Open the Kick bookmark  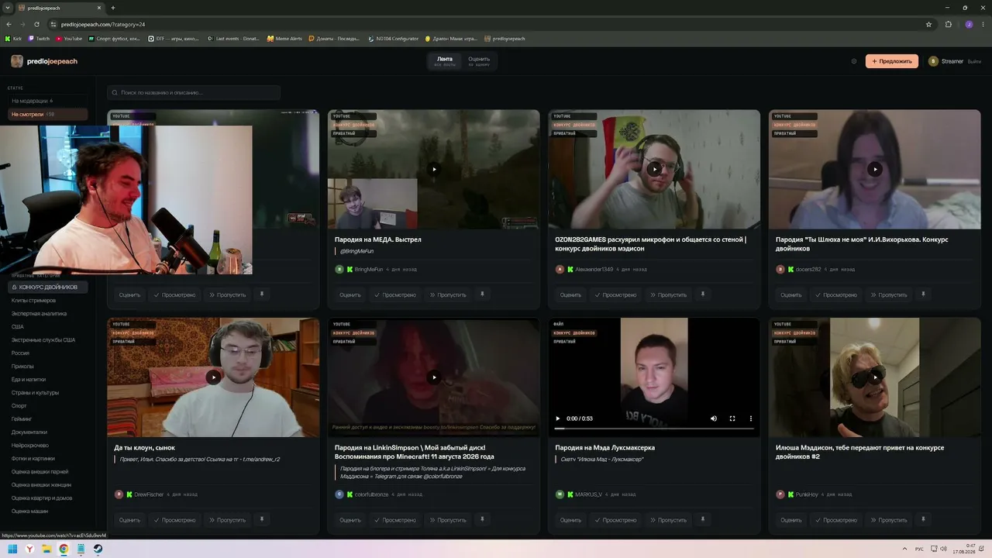[14, 38]
